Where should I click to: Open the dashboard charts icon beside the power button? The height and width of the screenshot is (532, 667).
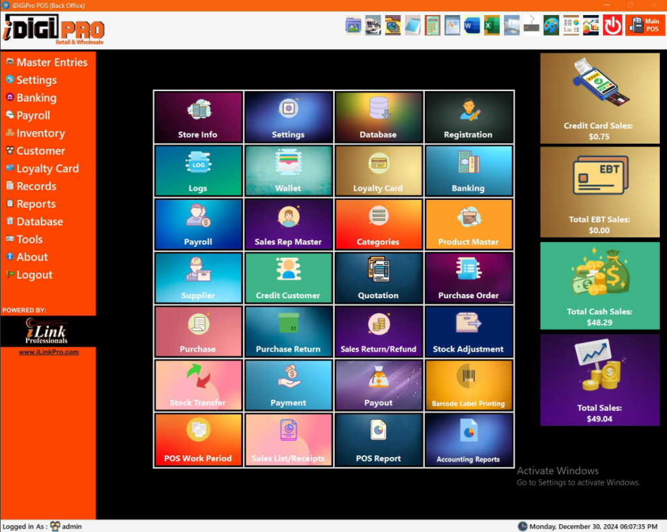[591, 25]
